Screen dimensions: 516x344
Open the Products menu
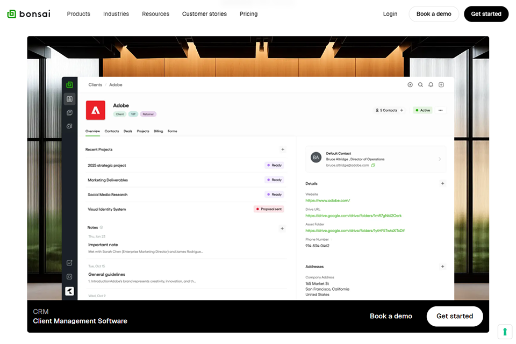[x=78, y=14]
